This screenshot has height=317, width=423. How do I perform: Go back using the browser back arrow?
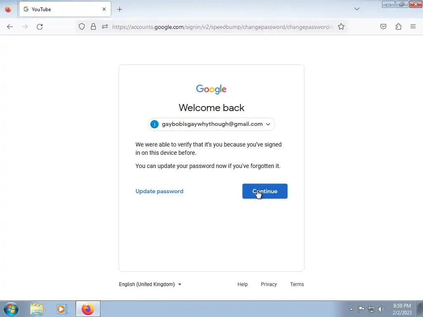click(x=10, y=27)
